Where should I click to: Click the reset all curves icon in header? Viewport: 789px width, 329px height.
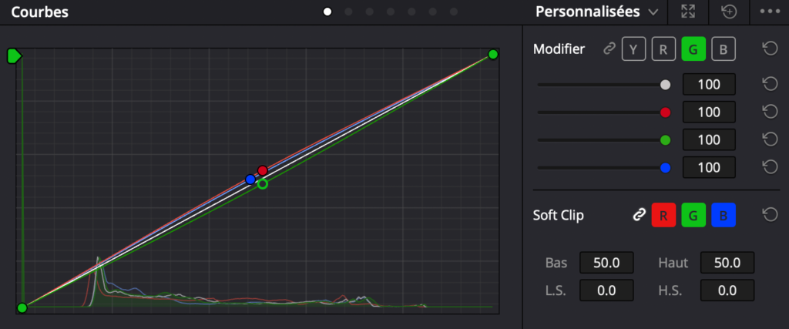click(x=728, y=12)
